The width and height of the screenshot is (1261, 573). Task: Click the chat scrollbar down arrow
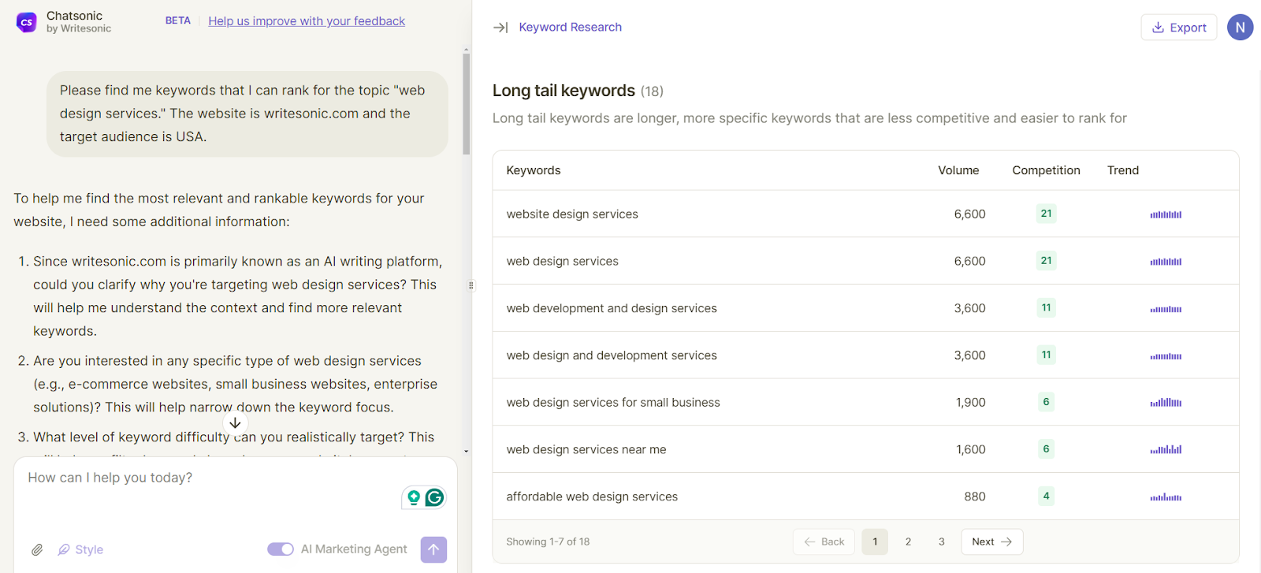click(467, 452)
